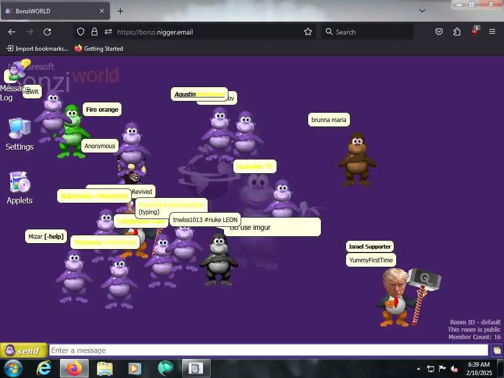504x378 pixels.
Task: Click the yellow icon right of message field
Action: pyautogui.click(x=497, y=350)
